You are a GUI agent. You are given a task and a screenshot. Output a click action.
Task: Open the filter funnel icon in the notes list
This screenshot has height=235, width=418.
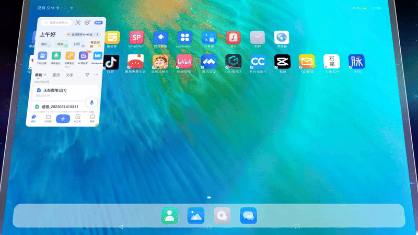point(87,75)
